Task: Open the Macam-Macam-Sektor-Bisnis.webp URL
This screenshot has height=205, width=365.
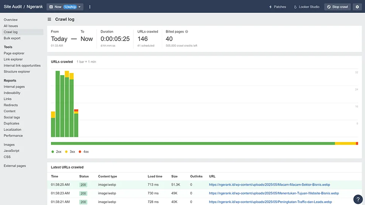Action: pyautogui.click(x=269, y=185)
